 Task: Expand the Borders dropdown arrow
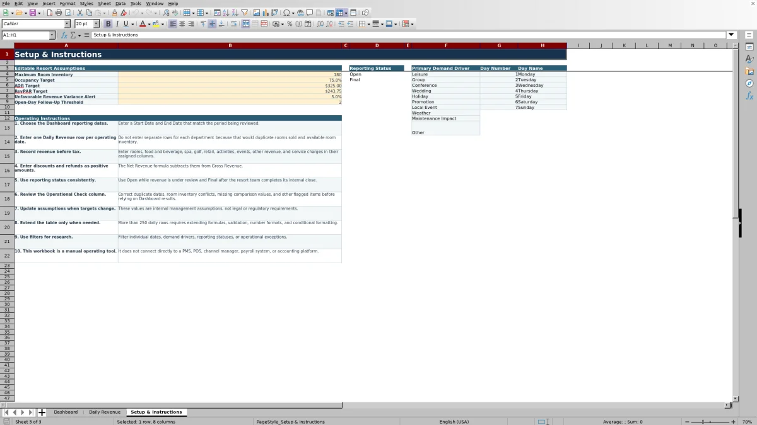tap(368, 24)
